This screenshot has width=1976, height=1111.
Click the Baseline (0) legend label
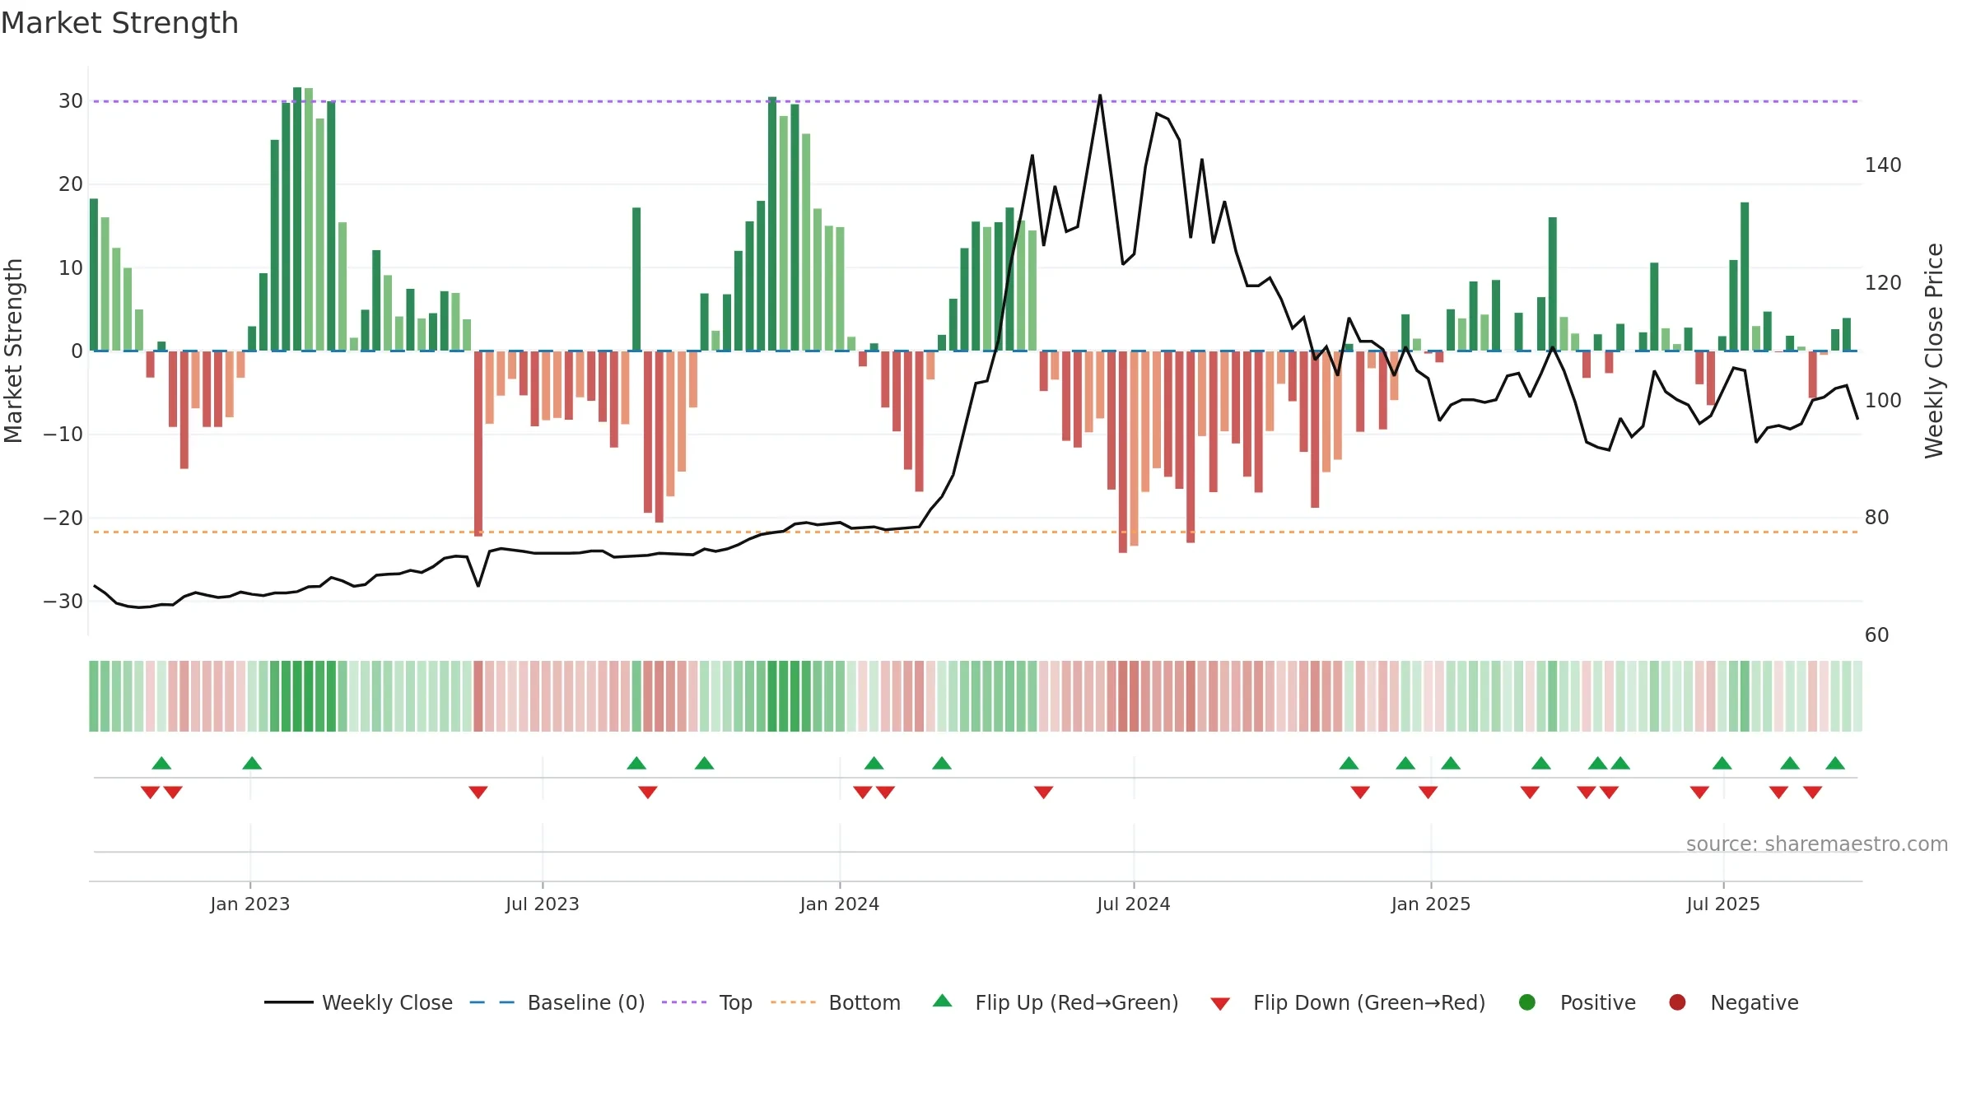pyautogui.click(x=585, y=1002)
